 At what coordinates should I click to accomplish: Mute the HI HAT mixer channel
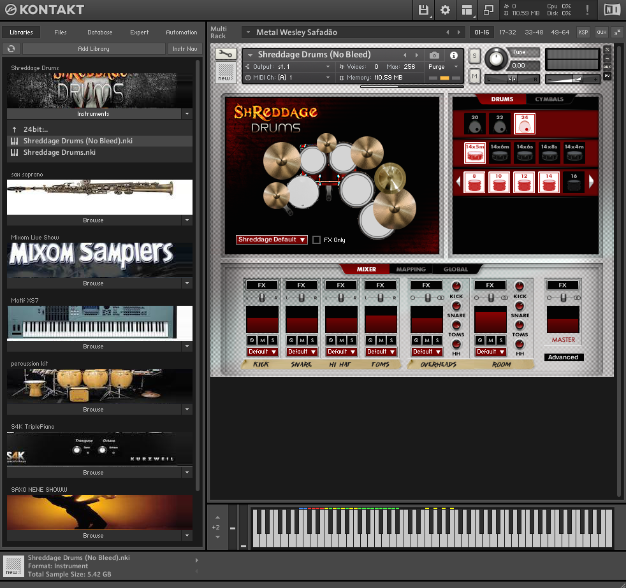[x=341, y=340]
